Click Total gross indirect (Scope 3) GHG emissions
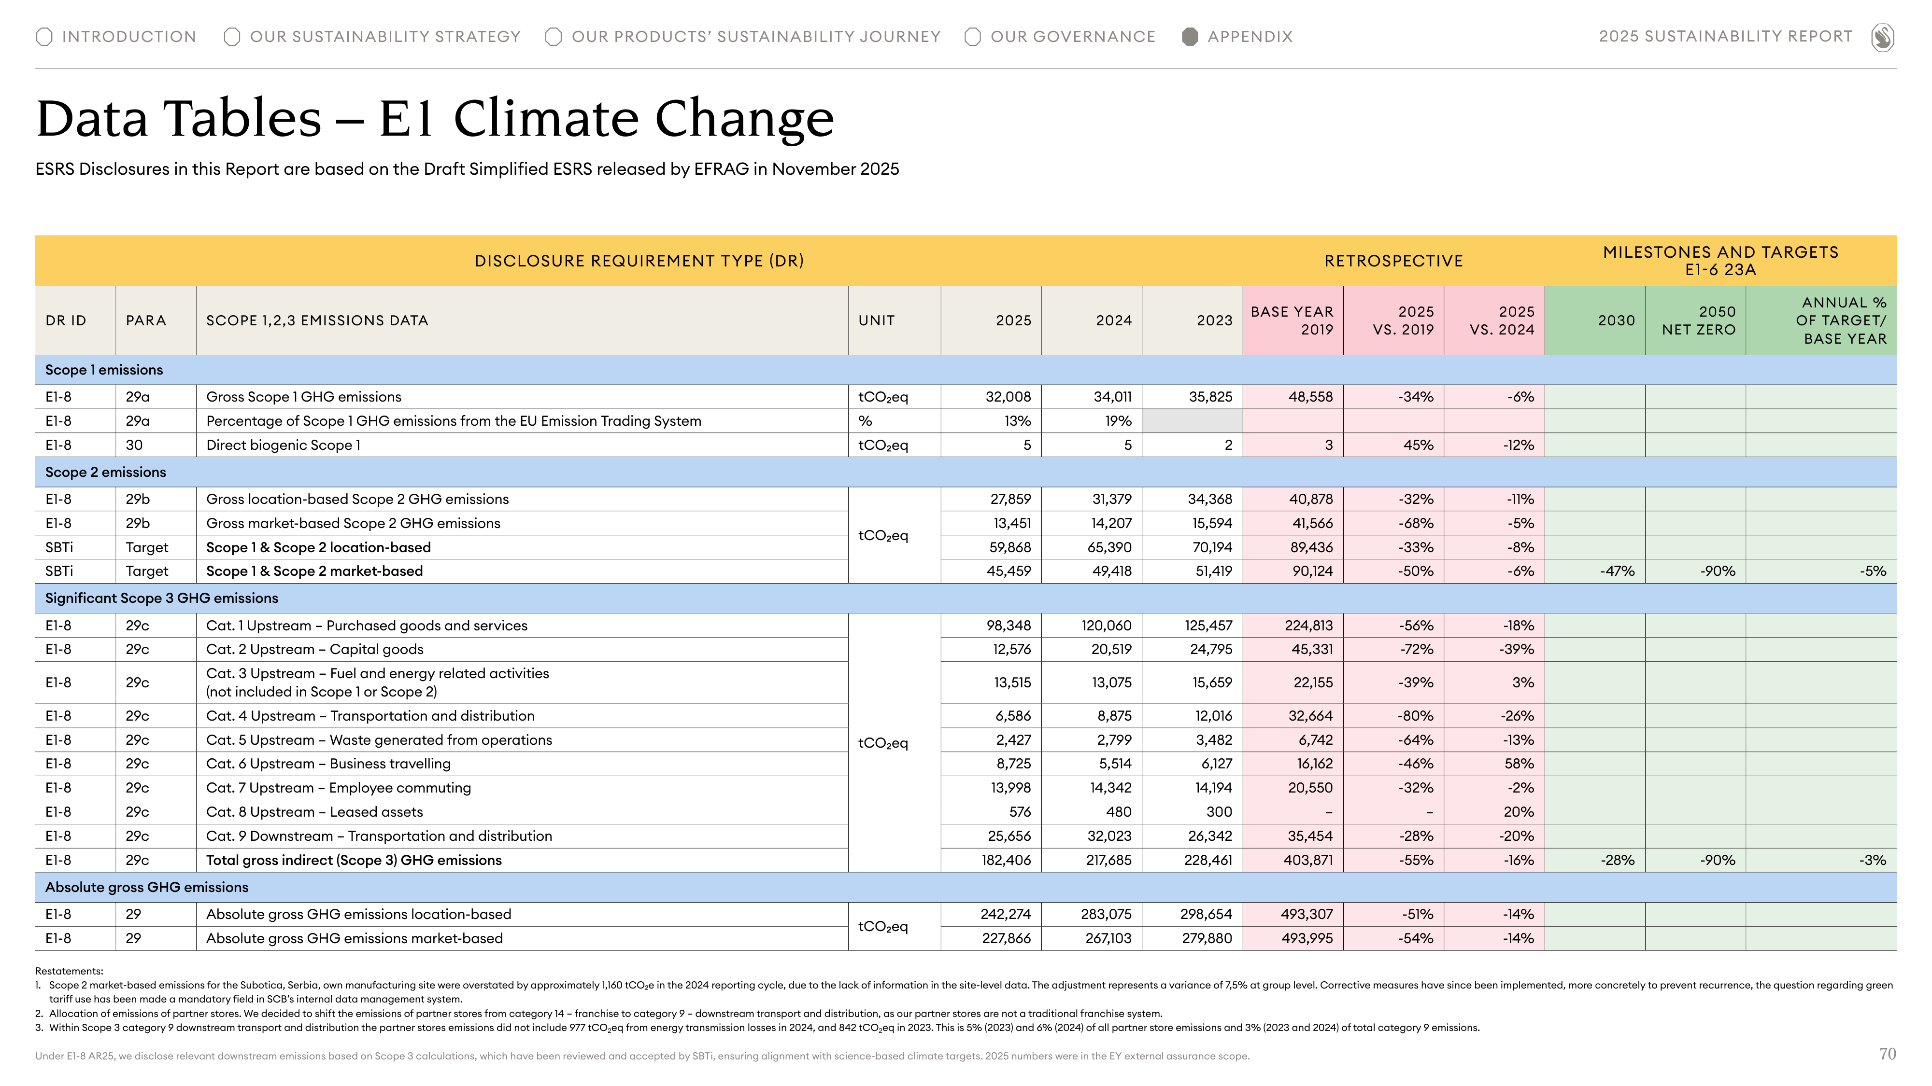This screenshot has width=1932, height=1086. [x=354, y=861]
